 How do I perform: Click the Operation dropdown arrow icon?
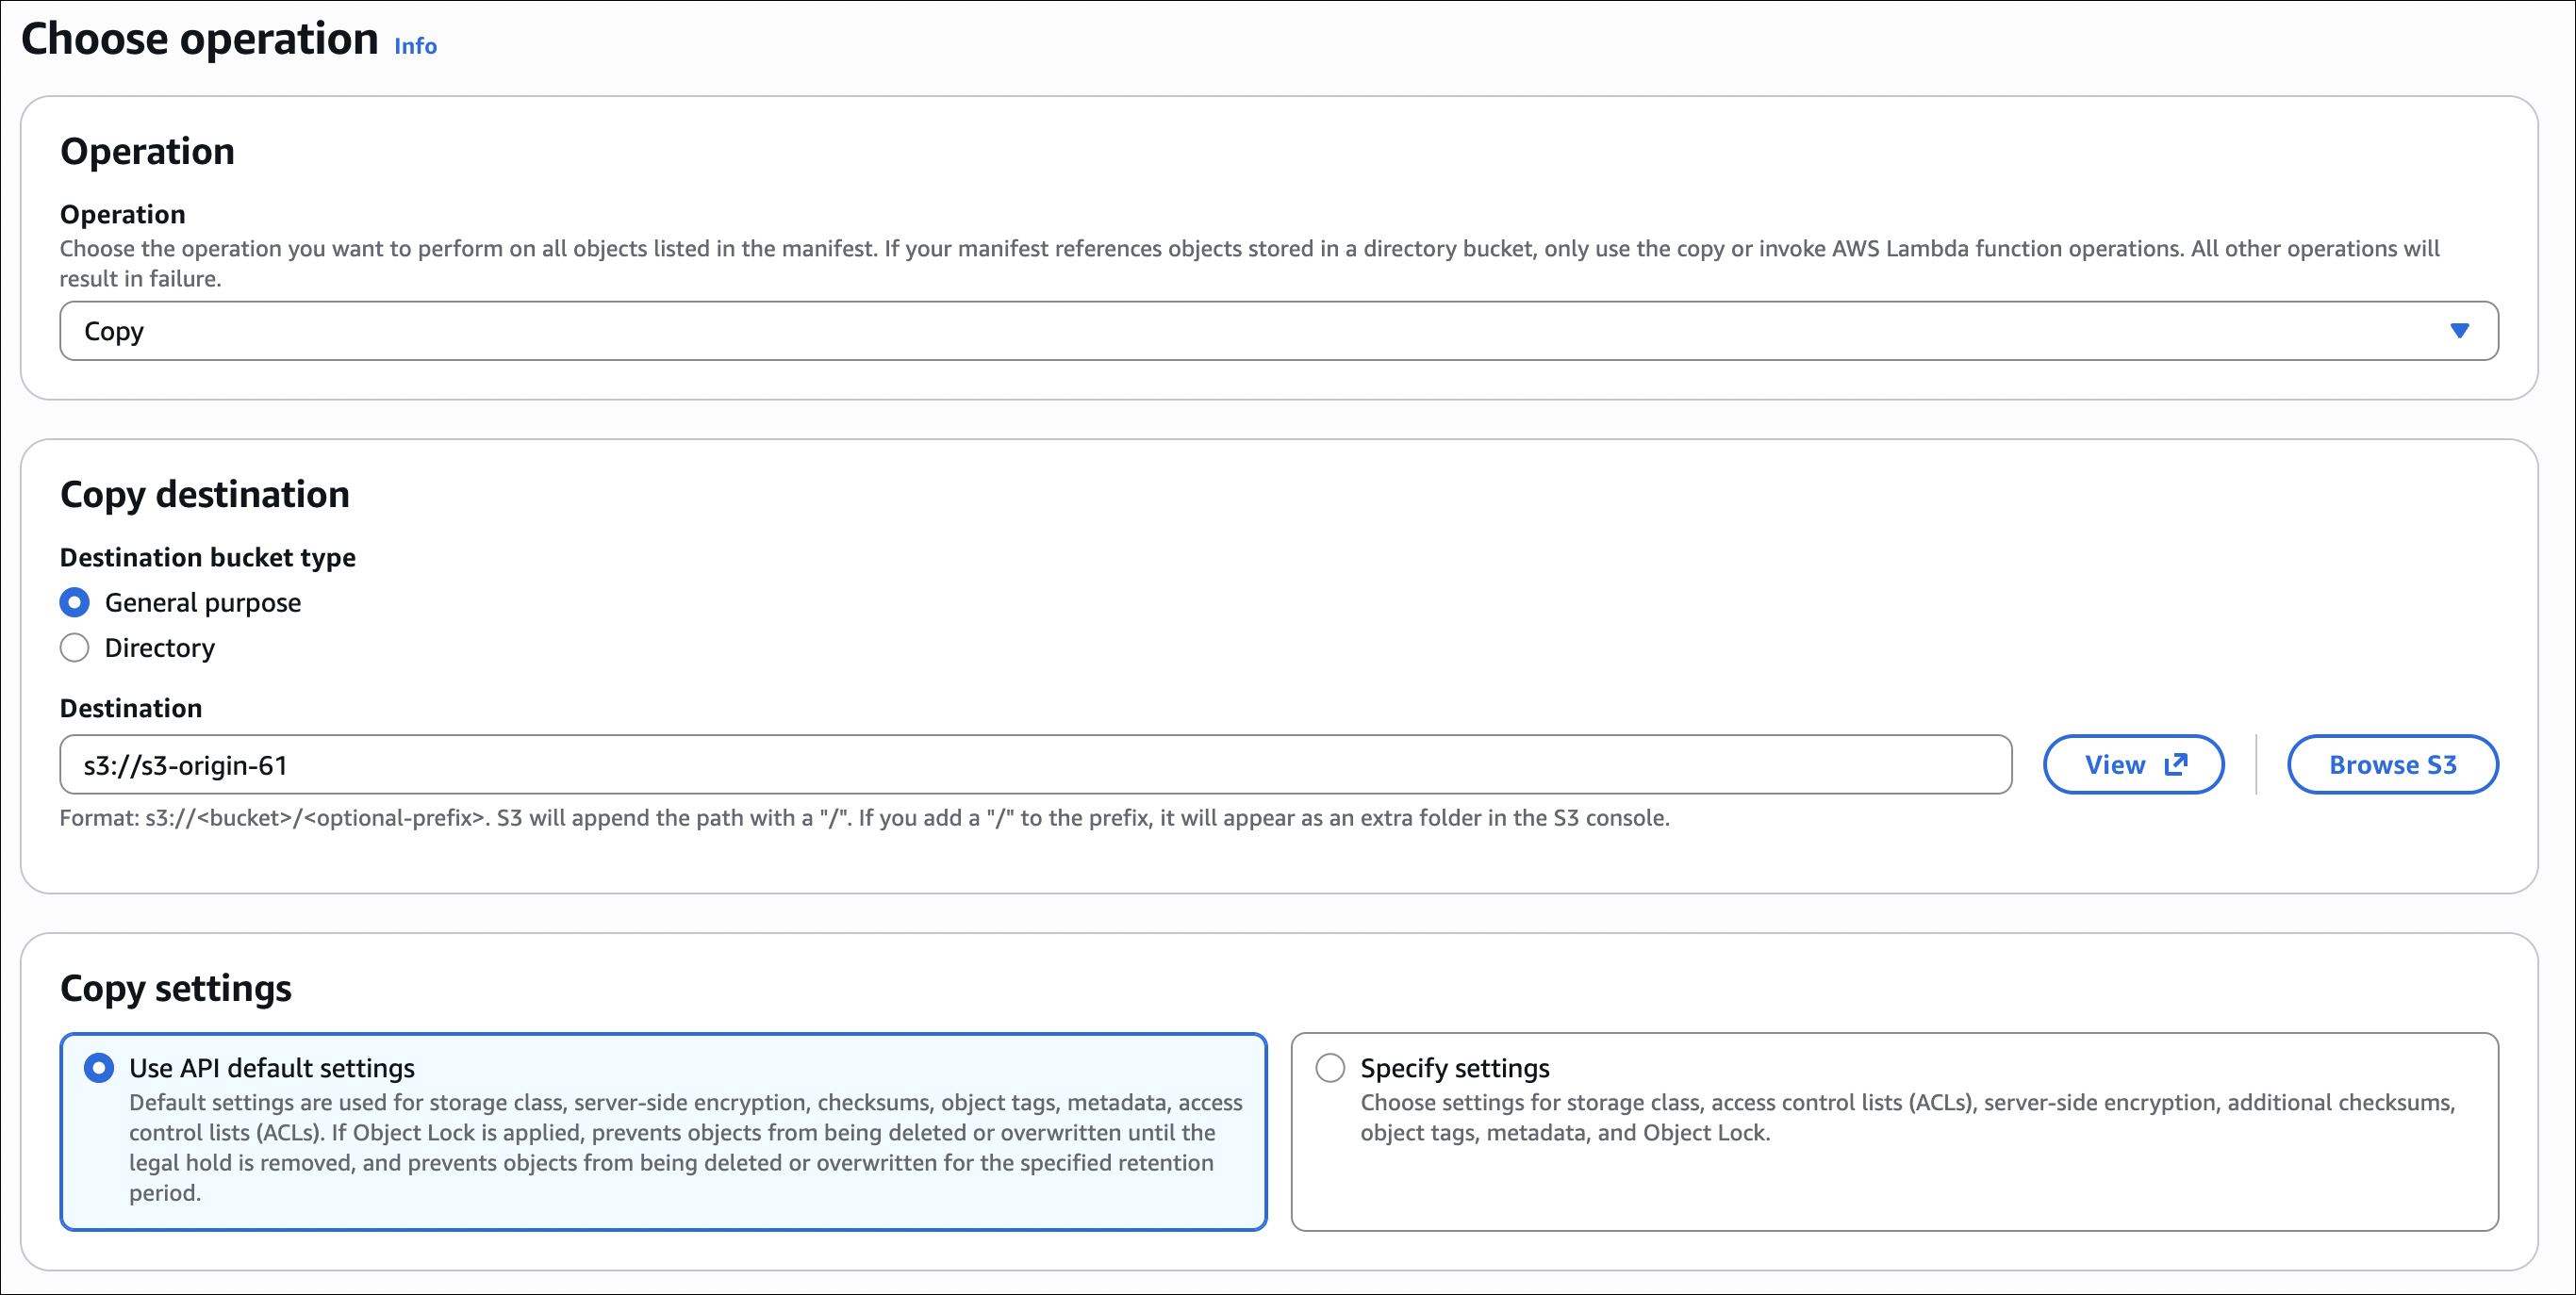2459,331
